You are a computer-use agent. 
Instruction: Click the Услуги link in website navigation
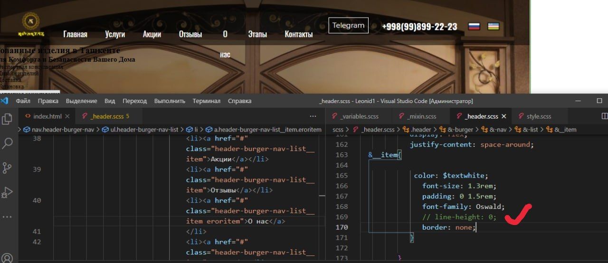[x=115, y=34]
